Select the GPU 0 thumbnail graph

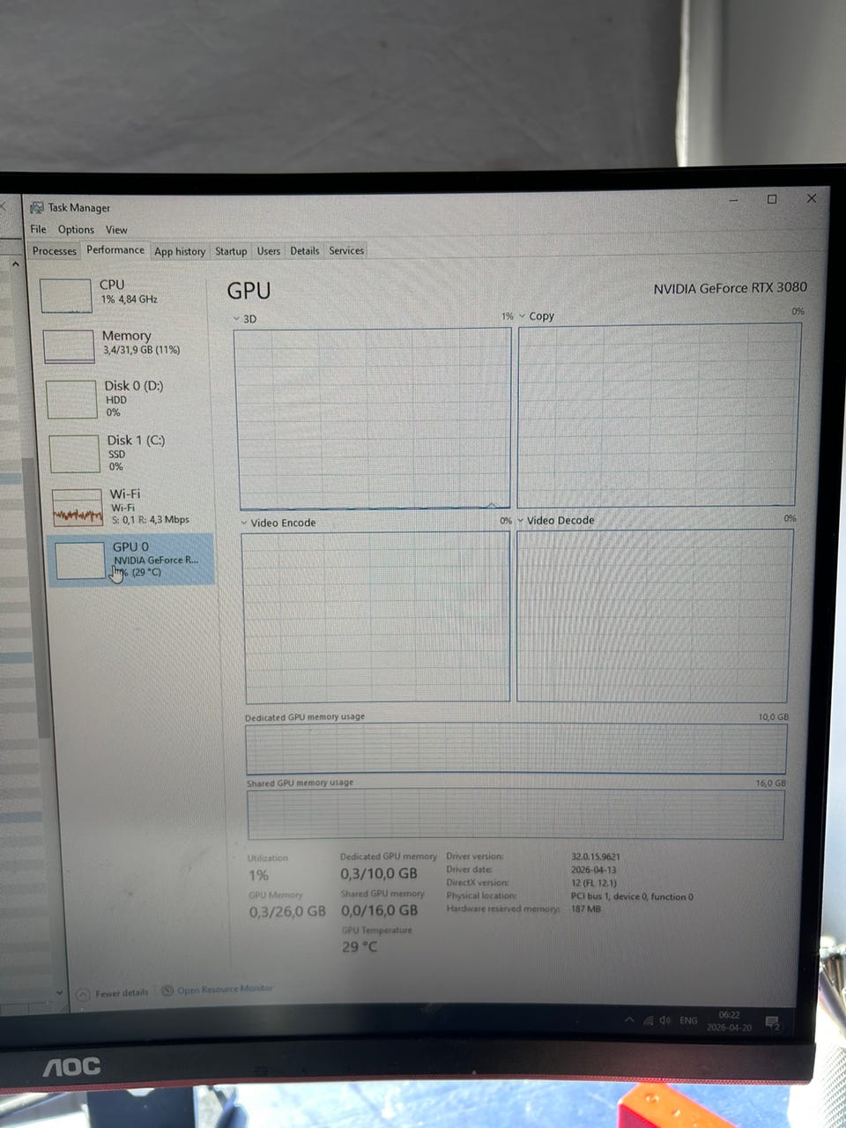click(80, 560)
